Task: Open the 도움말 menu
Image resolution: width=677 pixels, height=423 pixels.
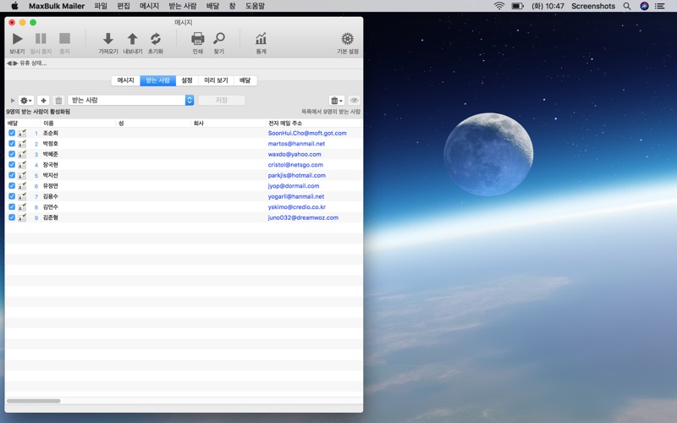Action: pyautogui.click(x=255, y=6)
